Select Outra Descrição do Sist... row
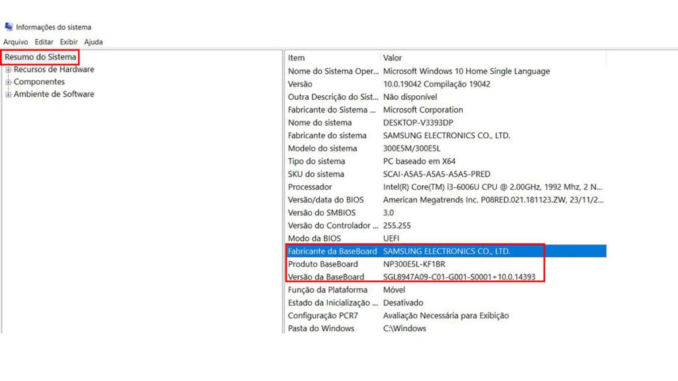678x381 pixels. (x=446, y=97)
